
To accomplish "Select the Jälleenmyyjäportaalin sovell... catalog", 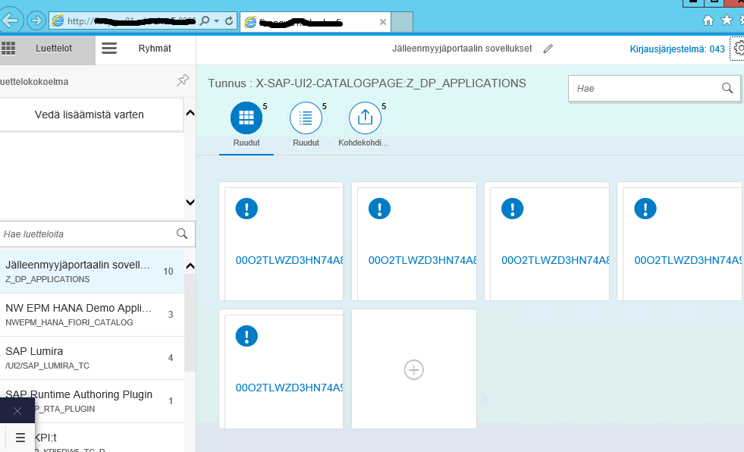I will tap(92, 272).
